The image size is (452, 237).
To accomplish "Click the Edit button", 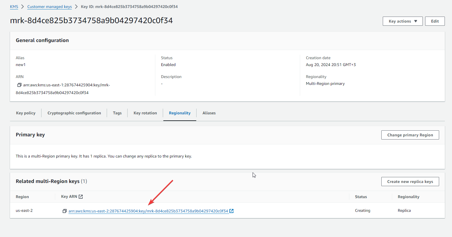I will [x=435, y=21].
